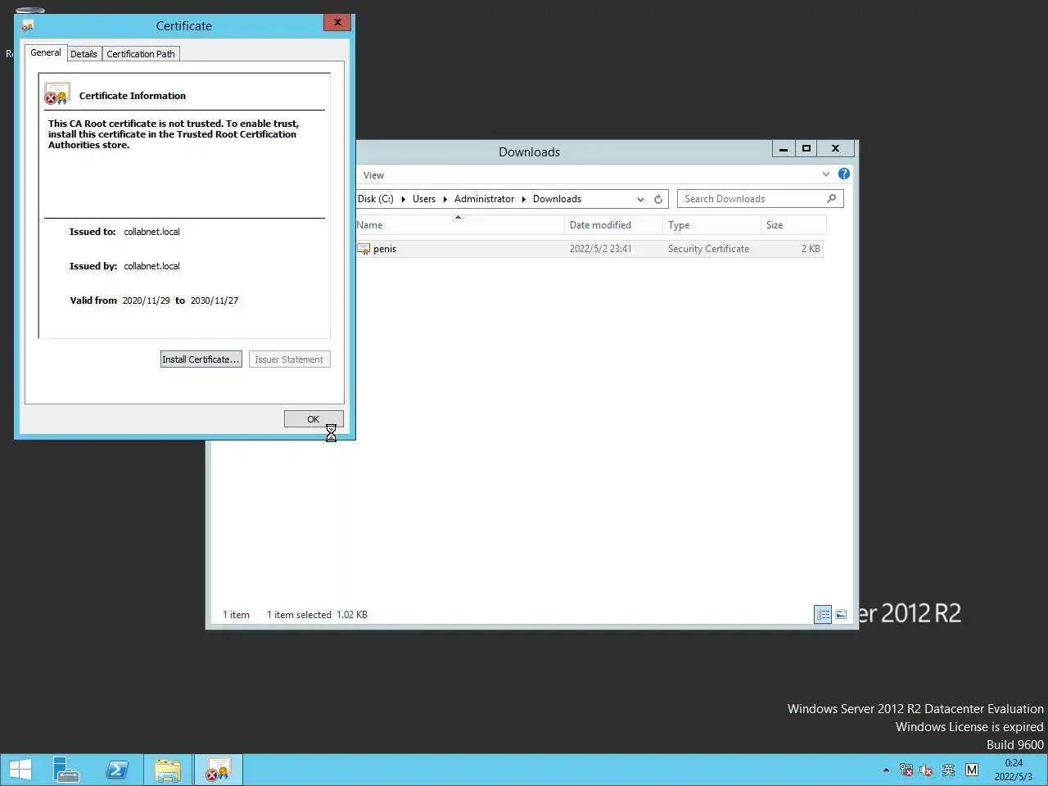
Task: Switch to the Details tab
Action: coord(84,54)
